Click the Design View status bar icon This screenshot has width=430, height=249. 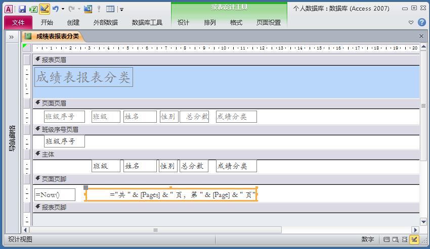[x=414, y=239]
